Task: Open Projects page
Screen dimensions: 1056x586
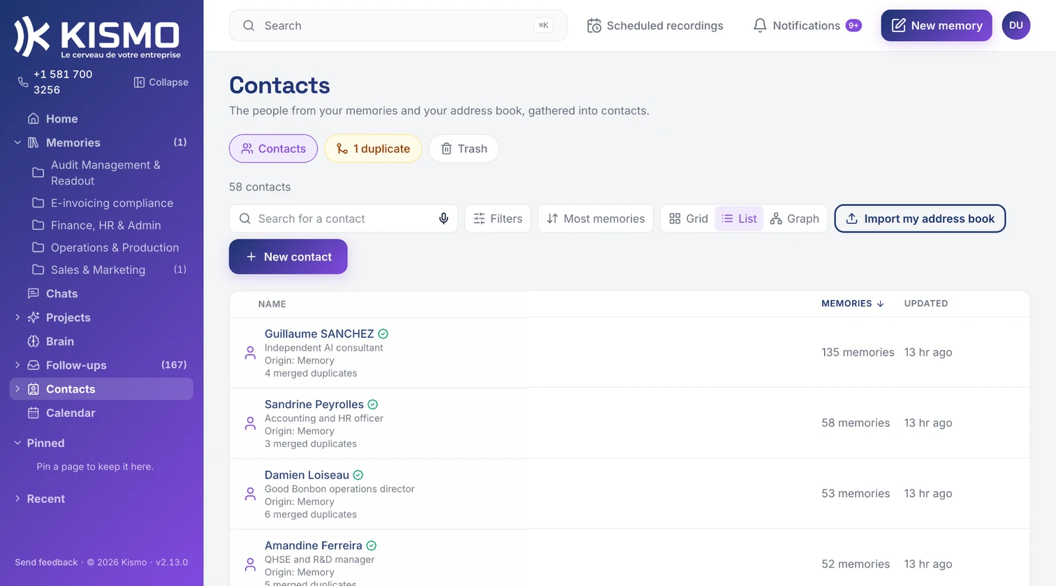Action: coord(68,318)
